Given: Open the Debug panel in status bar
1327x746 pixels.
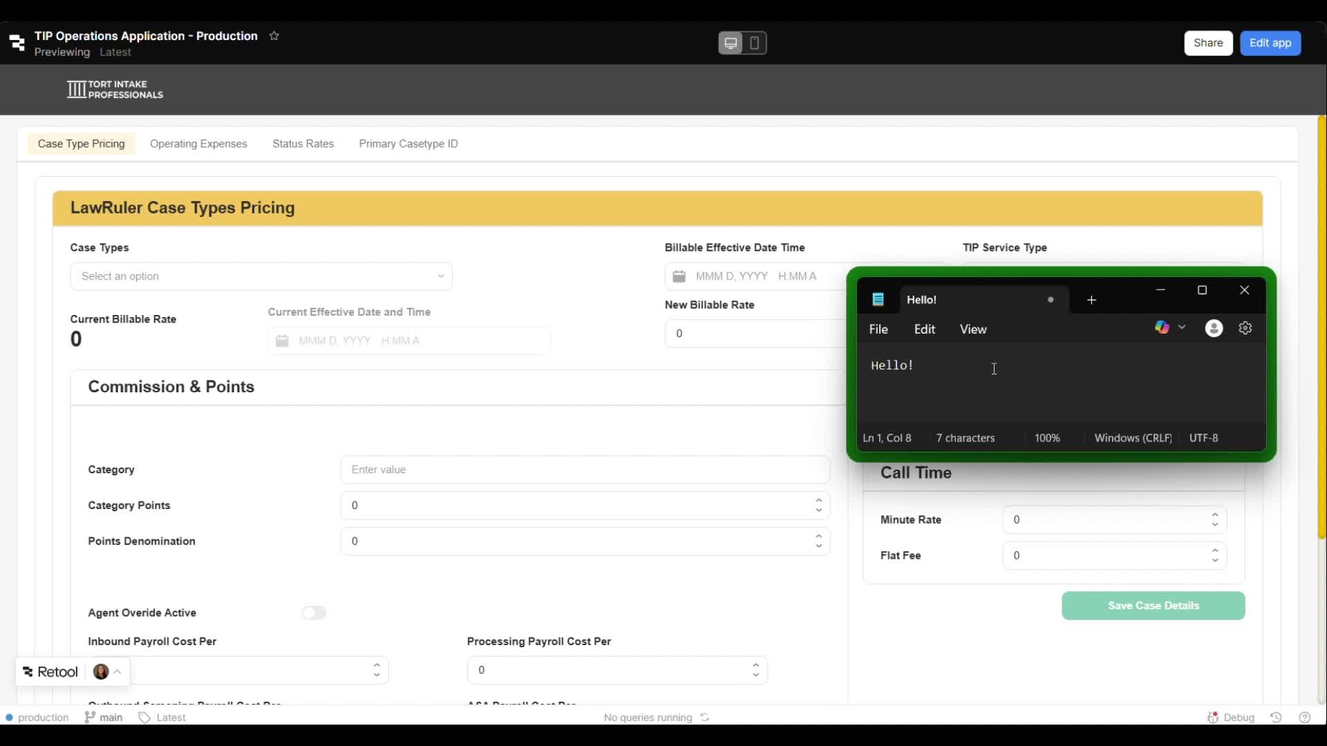Looking at the screenshot, I should coord(1231,718).
